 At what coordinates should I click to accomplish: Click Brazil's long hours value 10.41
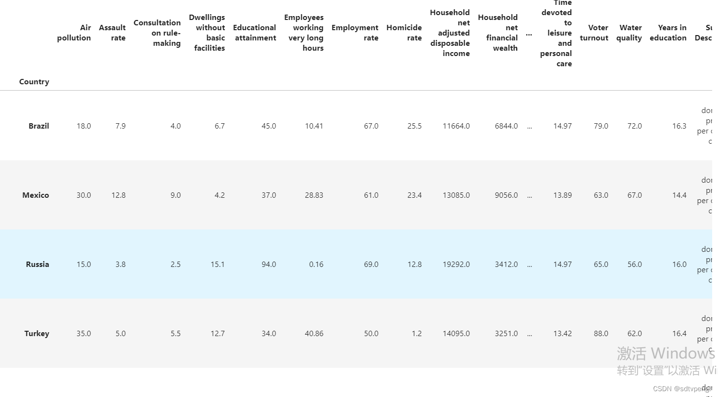click(314, 126)
